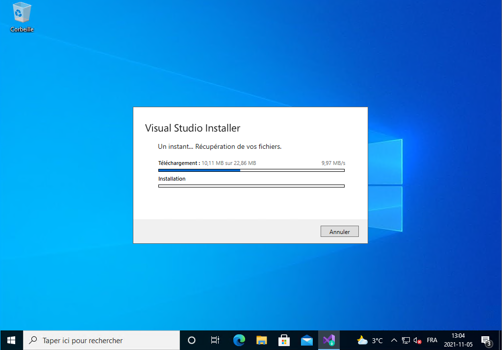Image resolution: width=502 pixels, height=350 pixels.
Task: Click the 'Installation' label in the dialog
Action: (x=172, y=179)
